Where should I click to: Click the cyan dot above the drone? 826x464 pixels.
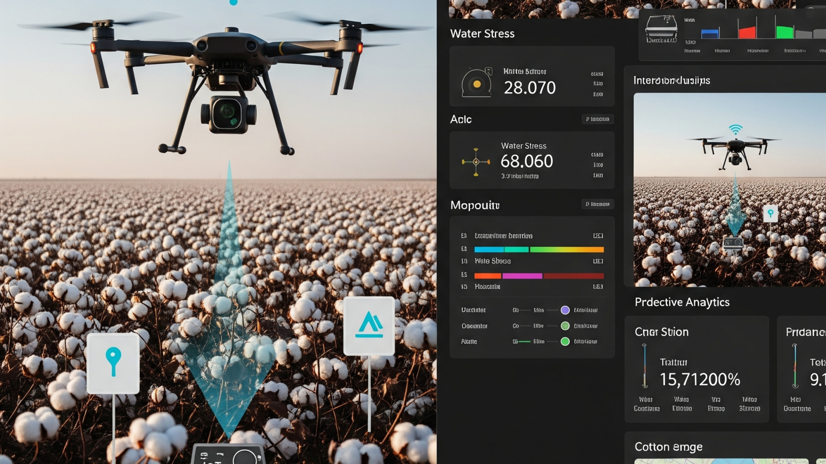(x=233, y=2)
